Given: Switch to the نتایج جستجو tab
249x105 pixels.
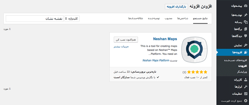Looking at the screenshot, I should [200, 19].
